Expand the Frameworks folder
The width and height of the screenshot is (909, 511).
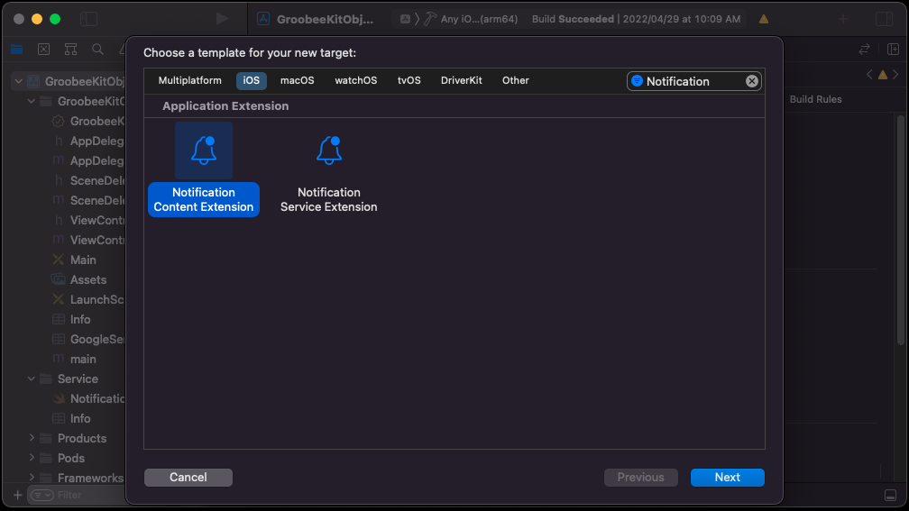(x=32, y=478)
